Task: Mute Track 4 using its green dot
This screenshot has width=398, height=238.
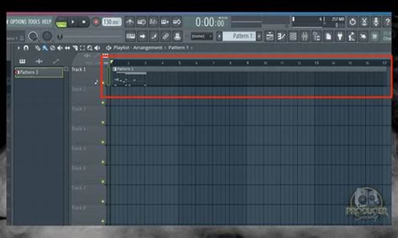Action: (103, 142)
